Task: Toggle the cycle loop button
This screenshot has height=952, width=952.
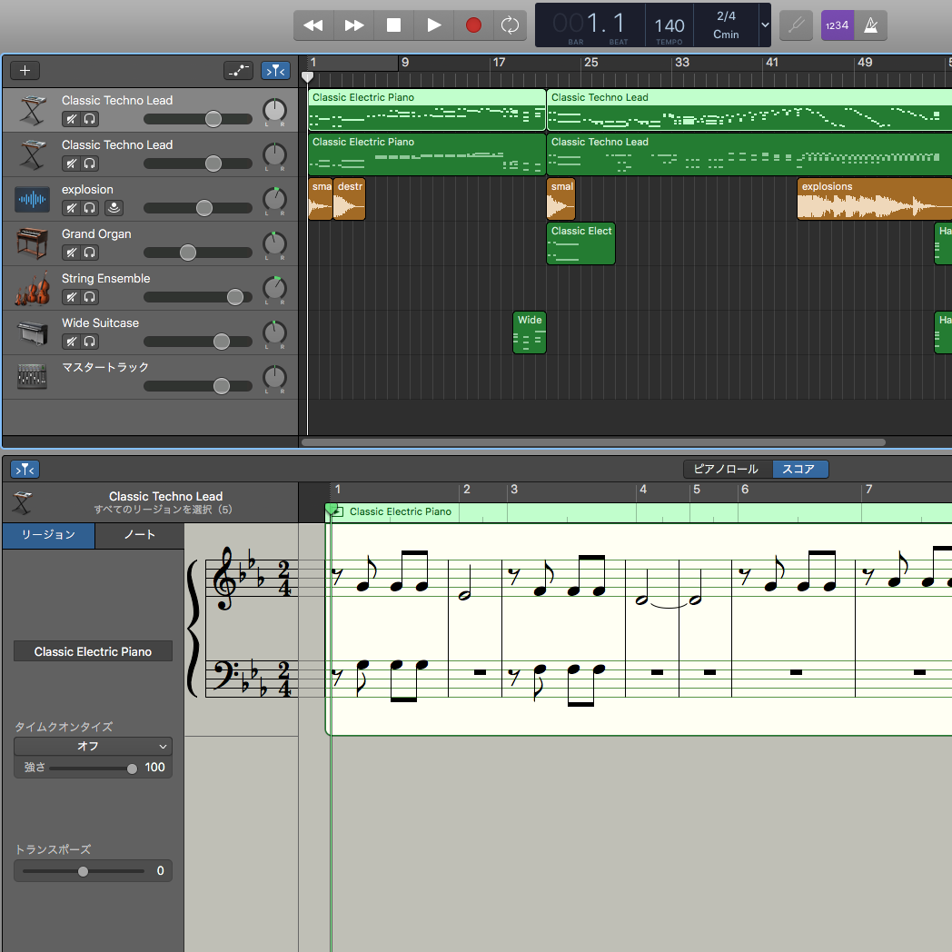Action: tap(510, 25)
